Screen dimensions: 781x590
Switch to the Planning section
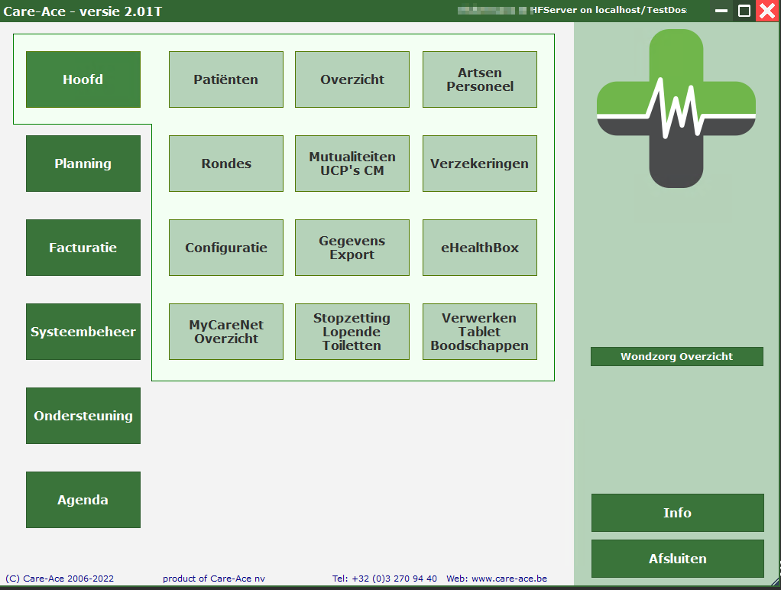point(83,164)
